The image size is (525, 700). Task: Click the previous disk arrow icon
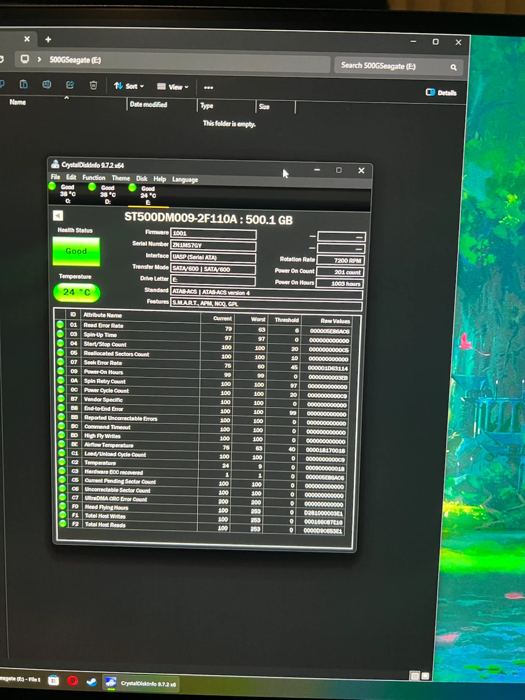(x=58, y=215)
